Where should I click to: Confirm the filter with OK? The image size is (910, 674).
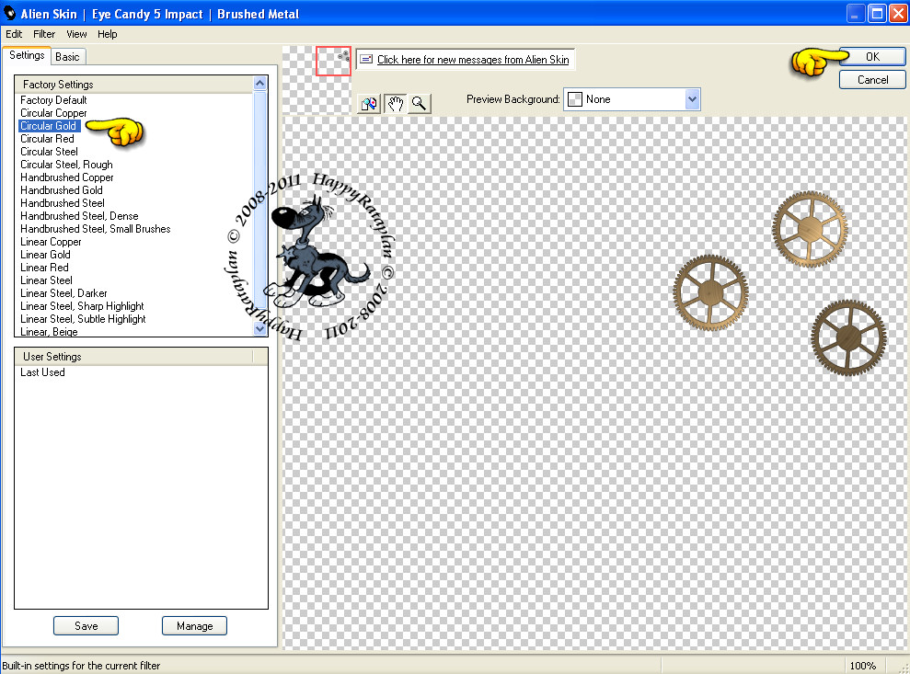tap(872, 56)
